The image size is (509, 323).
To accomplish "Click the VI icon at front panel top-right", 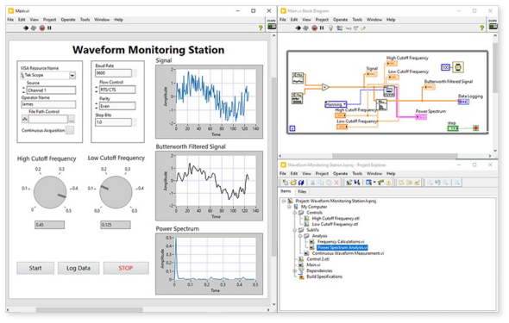I will coord(272,26).
